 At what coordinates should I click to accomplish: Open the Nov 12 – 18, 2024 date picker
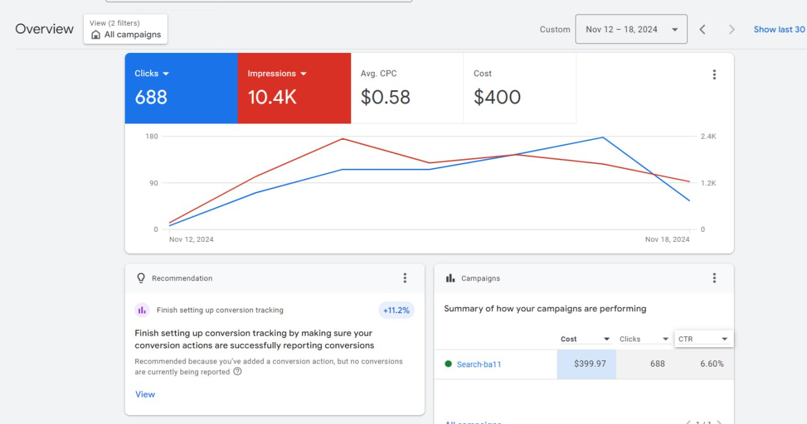(631, 29)
